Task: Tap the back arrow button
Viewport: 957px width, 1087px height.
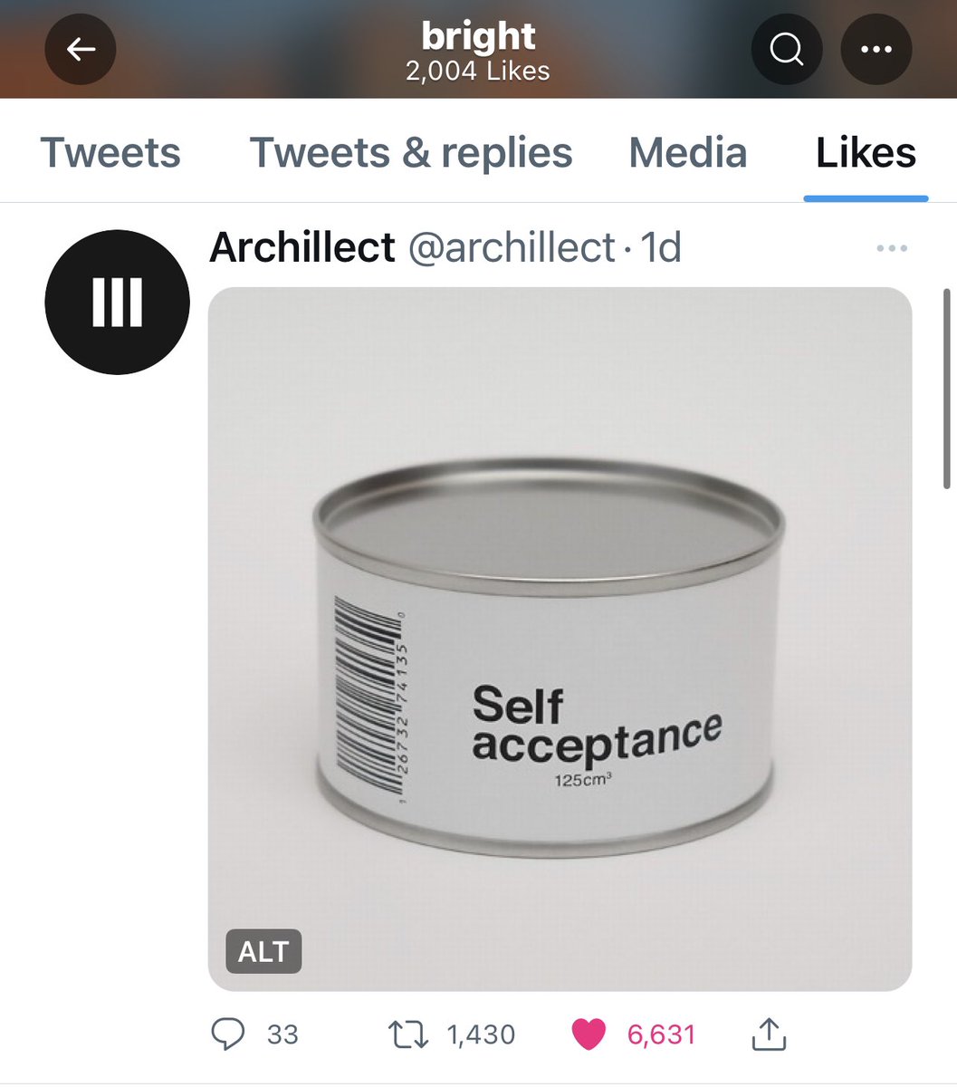Action: point(81,49)
